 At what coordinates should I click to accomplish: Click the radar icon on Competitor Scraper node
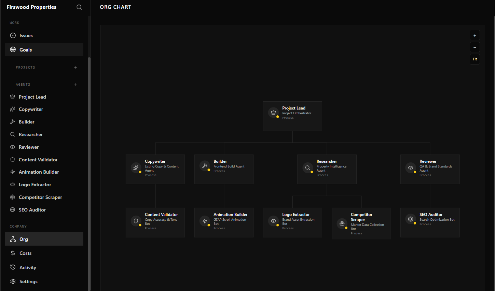click(342, 223)
